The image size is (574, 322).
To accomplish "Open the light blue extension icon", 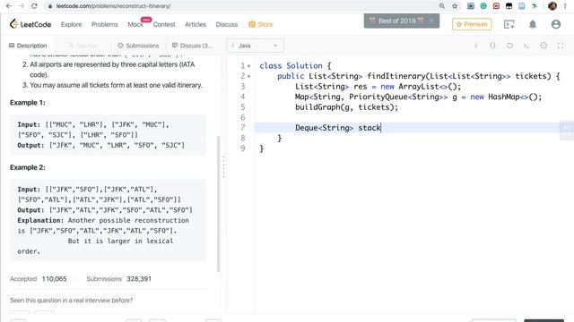I will tap(522, 6).
